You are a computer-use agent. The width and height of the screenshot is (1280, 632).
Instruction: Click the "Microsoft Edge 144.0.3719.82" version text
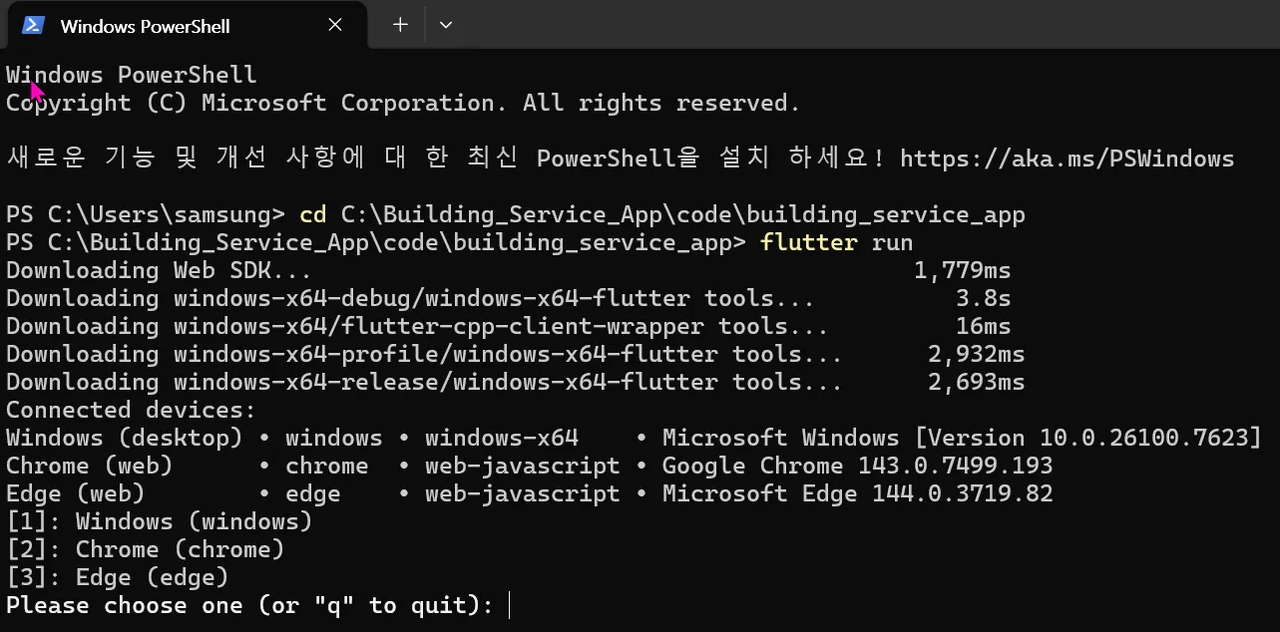tap(857, 493)
